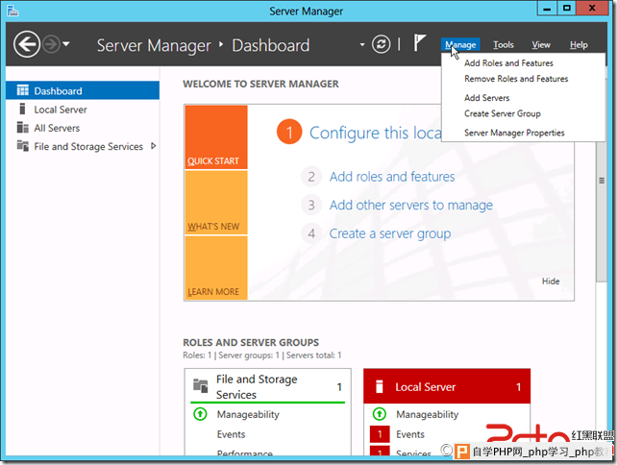617x465 pixels.
Task: Click the red Events alert count badge
Action: (x=380, y=434)
